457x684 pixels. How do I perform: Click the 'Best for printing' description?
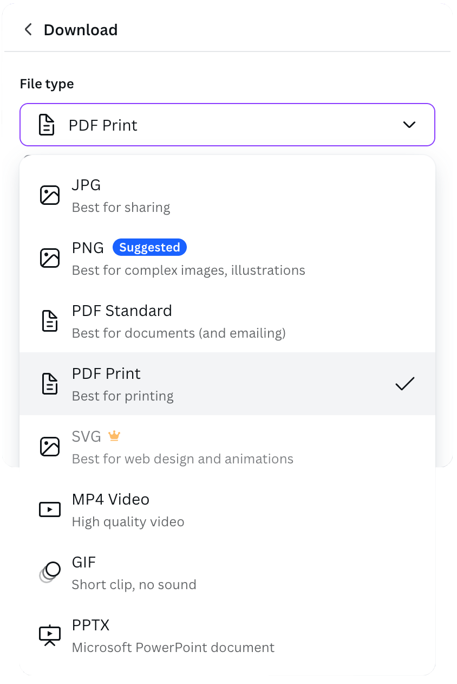[123, 396]
